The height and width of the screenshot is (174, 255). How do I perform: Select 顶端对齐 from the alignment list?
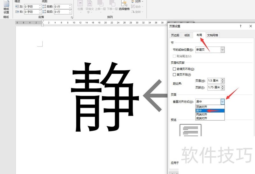pos(201,107)
